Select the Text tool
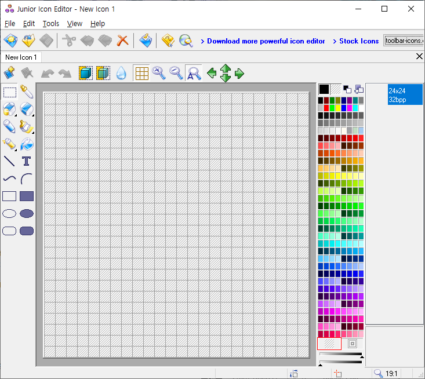 (27, 161)
